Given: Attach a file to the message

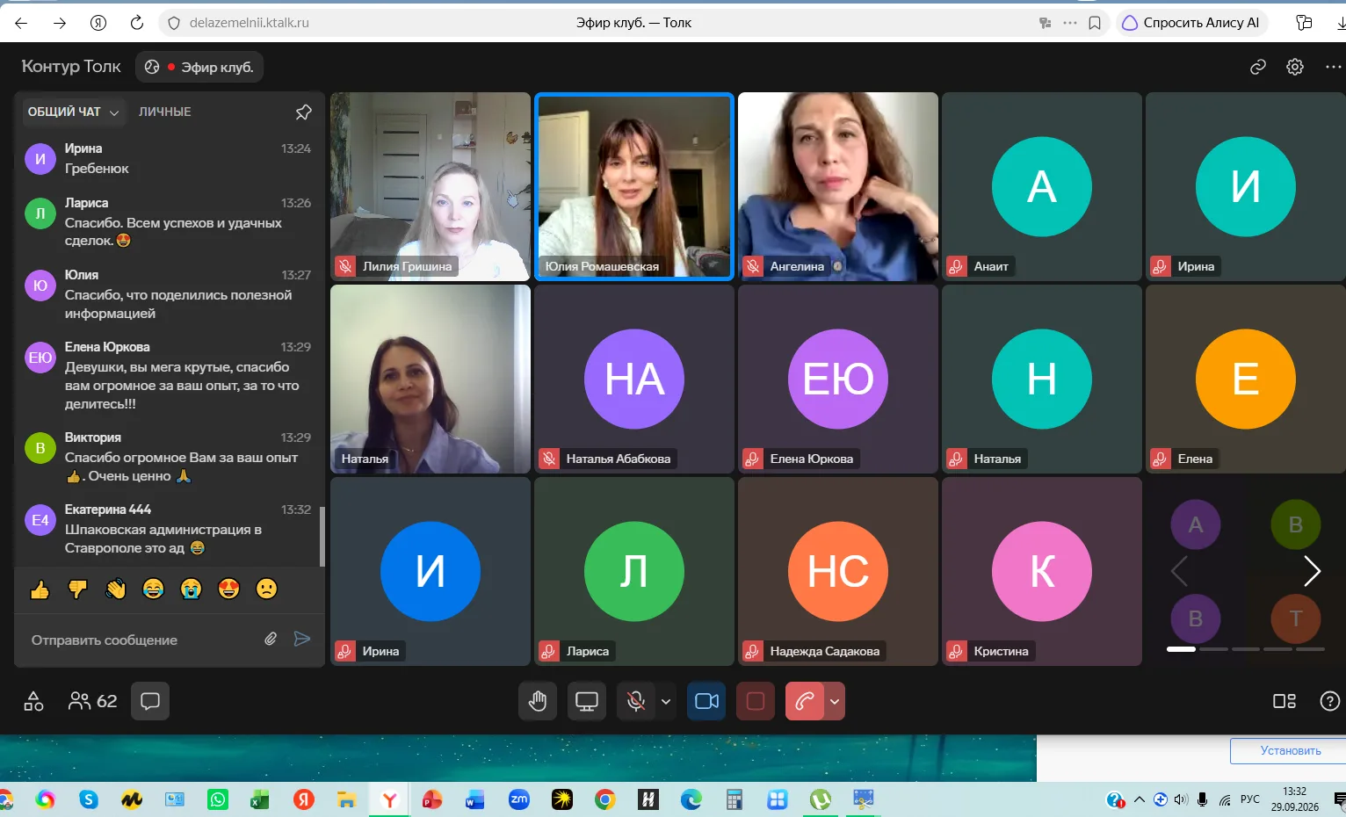Looking at the screenshot, I should [x=271, y=639].
